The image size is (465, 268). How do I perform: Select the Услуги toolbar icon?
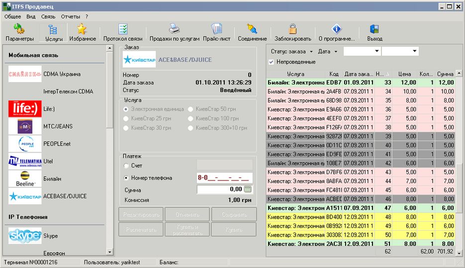tap(53, 30)
